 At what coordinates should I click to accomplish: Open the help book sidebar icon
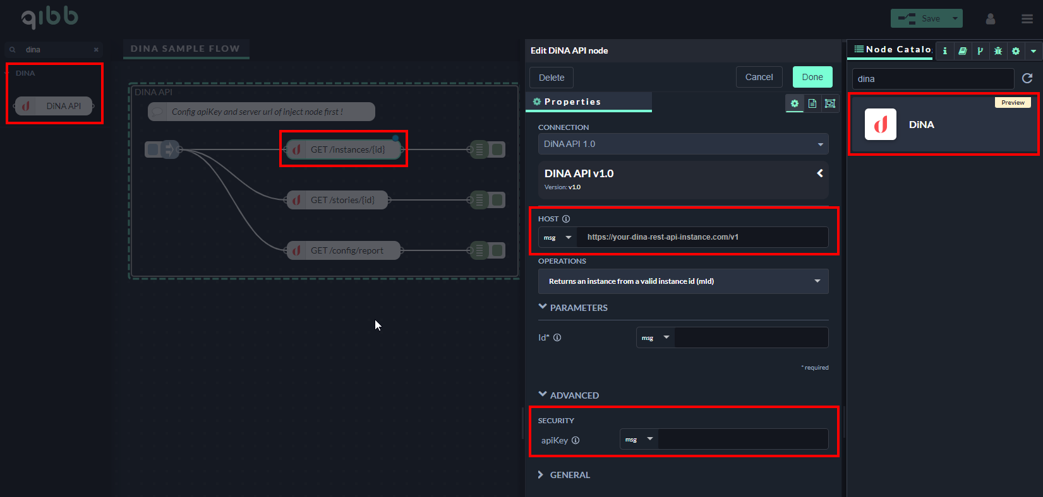point(962,51)
